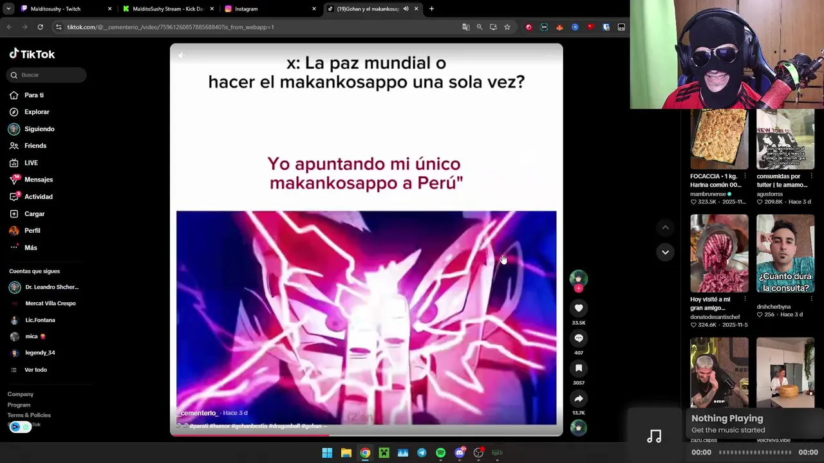824x463 pixels.
Task: Open the zoom magnifier icon in address bar
Action: click(x=480, y=27)
